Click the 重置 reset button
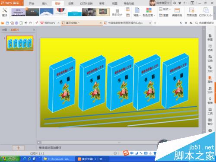216x162 pixels. coord(164,15)
